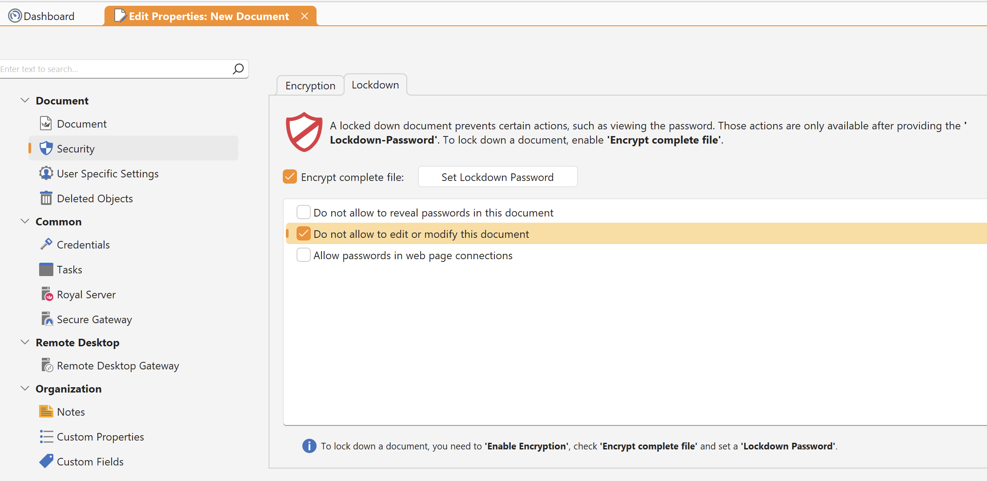Collapse the Organization section chevron

[x=25, y=389]
